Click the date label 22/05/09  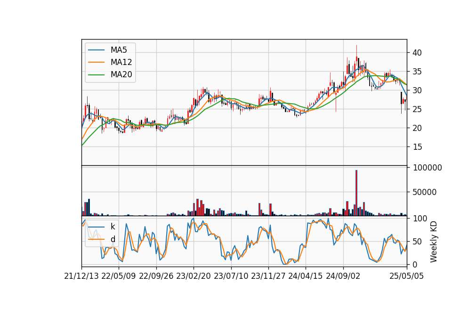(x=119, y=276)
